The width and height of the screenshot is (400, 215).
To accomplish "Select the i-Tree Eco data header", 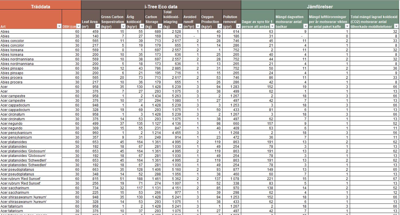I will (x=161, y=7).
